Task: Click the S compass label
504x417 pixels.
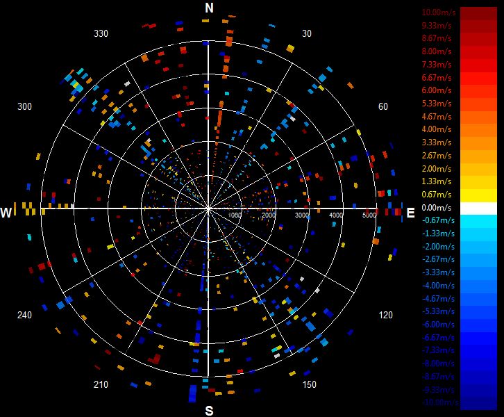Action: pyautogui.click(x=209, y=411)
